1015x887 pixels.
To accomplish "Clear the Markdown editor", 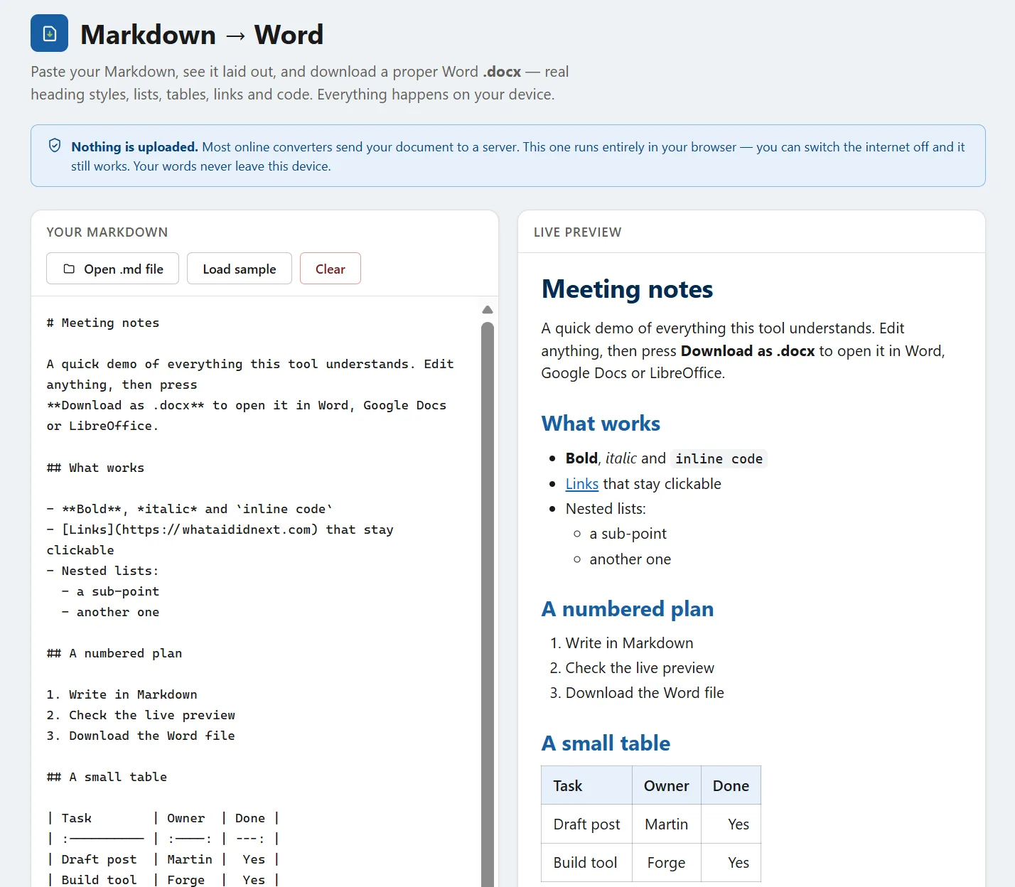I will (x=330, y=269).
